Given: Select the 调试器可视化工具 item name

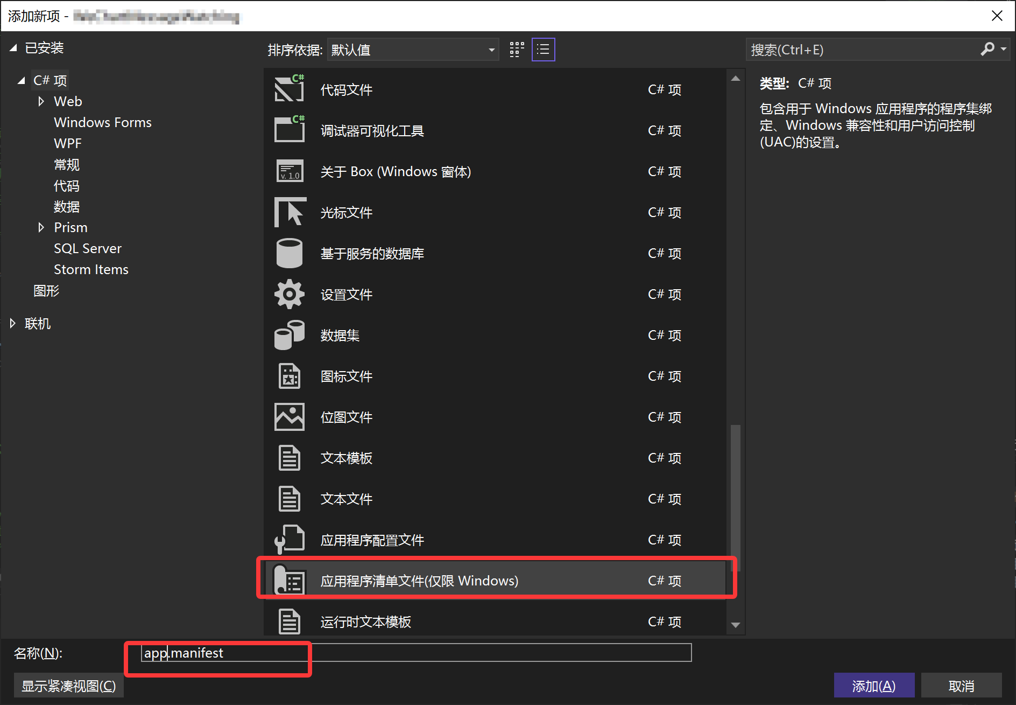Looking at the screenshot, I should coord(372,130).
